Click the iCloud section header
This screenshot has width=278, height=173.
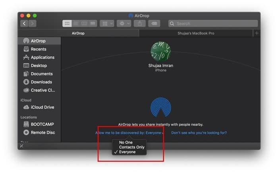point(26,100)
